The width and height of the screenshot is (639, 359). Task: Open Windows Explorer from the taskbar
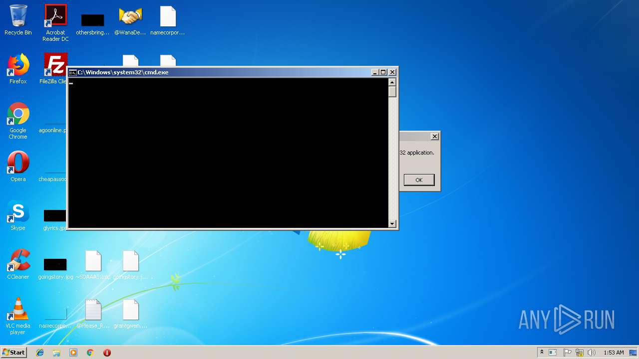point(56,353)
